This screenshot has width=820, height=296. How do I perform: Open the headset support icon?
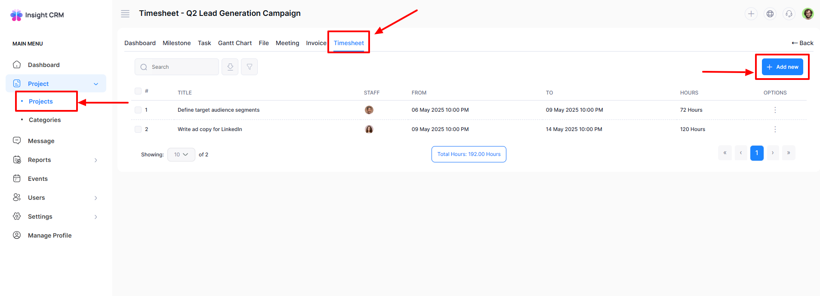pos(789,14)
